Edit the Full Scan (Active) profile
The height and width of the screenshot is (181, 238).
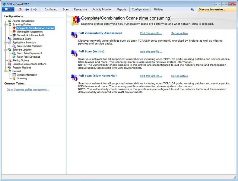pyautogui.click(x=151, y=52)
